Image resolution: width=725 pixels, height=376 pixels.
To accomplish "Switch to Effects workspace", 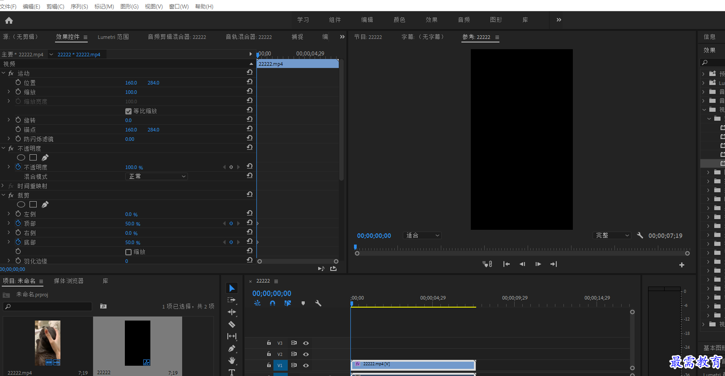I will pyautogui.click(x=432, y=20).
